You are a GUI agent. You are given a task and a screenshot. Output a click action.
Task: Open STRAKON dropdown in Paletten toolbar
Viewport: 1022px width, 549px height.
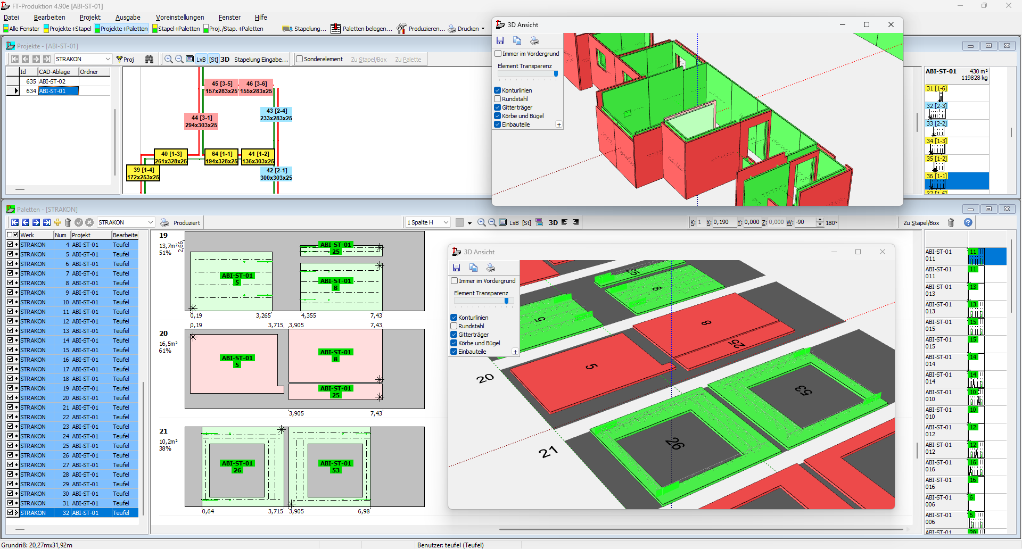point(151,222)
